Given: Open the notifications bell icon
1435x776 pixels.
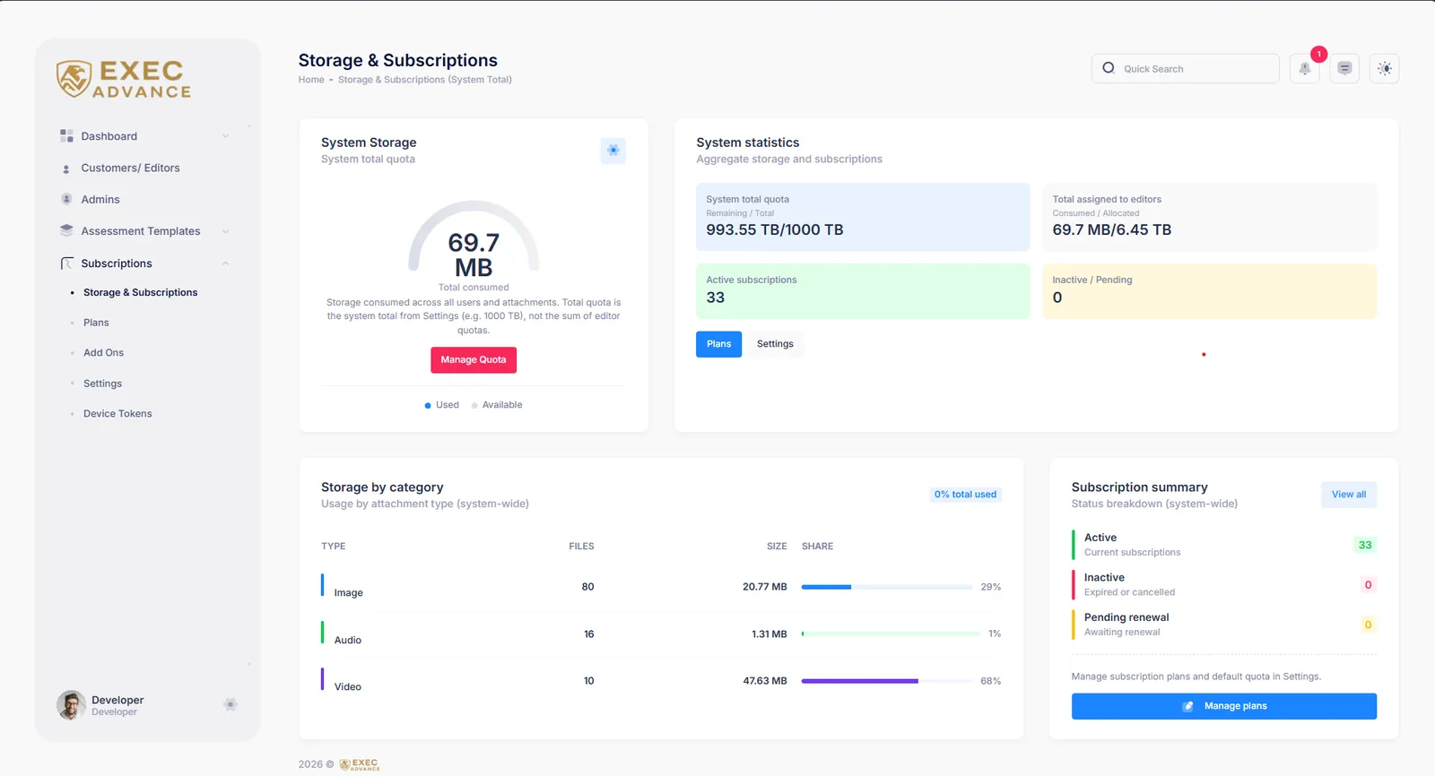Looking at the screenshot, I should pyautogui.click(x=1304, y=69).
